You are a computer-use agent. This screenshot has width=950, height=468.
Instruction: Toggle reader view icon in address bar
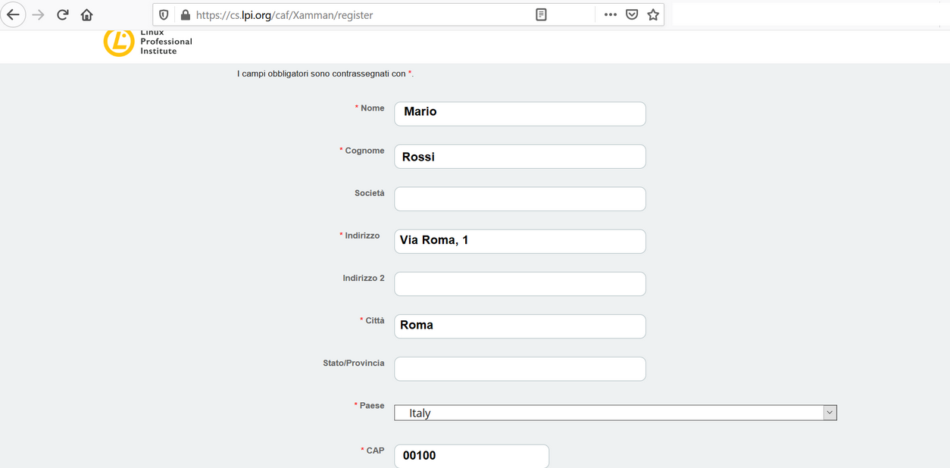541,15
